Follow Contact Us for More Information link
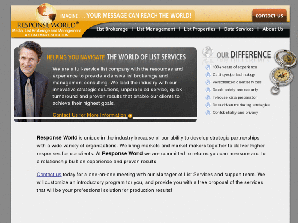Viewport: 298px width, 223px height. point(89,115)
